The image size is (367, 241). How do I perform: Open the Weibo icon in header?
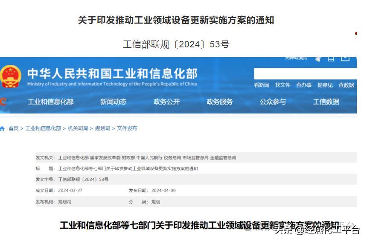pos(318,59)
